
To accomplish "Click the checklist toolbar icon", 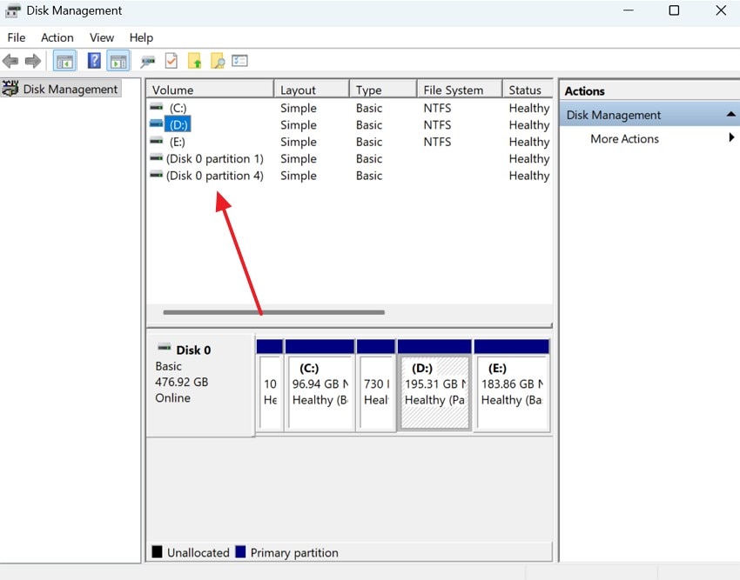I will [240, 61].
